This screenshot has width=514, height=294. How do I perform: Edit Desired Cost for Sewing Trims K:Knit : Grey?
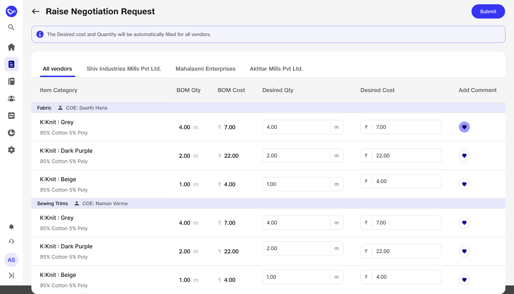pyautogui.click(x=401, y=223)
